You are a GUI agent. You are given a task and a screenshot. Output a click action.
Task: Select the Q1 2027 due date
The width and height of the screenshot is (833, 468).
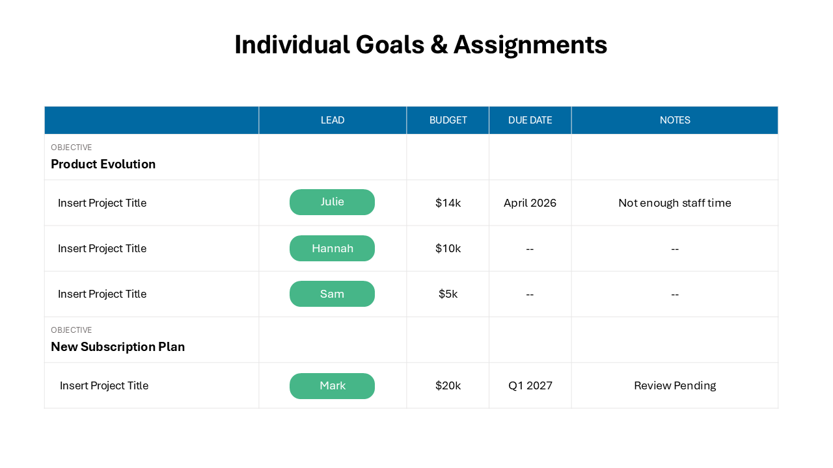(530, 385)
